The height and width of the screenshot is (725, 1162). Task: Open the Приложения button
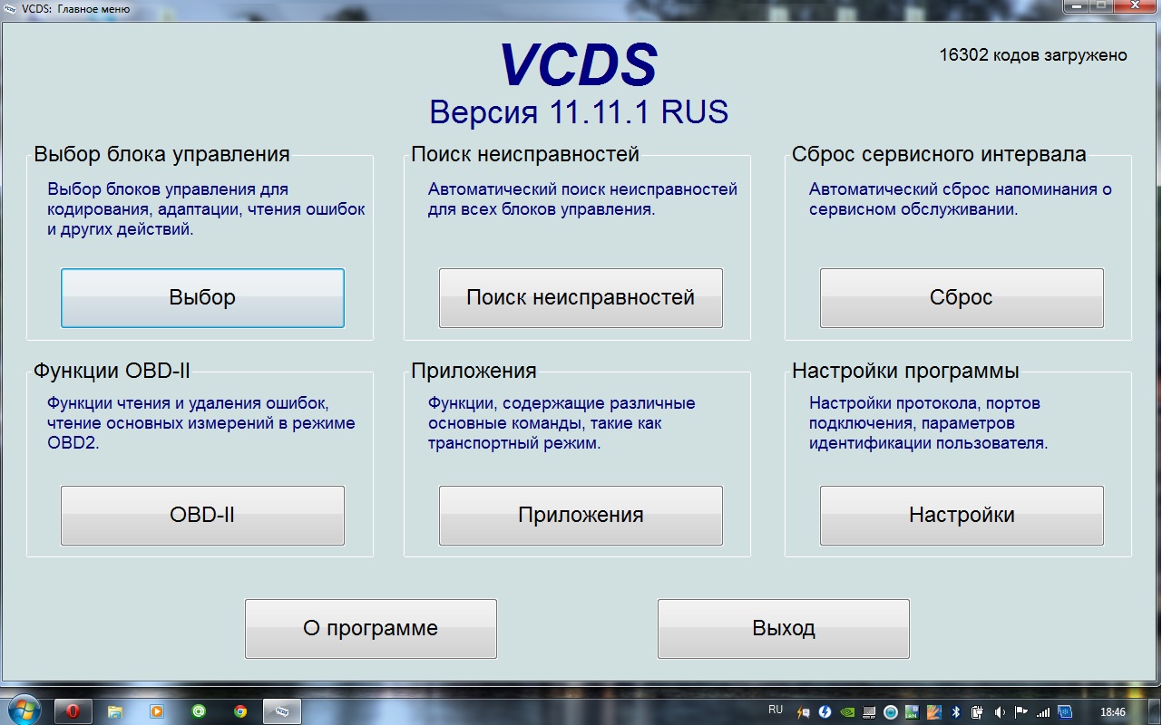[x=581, y=515]
